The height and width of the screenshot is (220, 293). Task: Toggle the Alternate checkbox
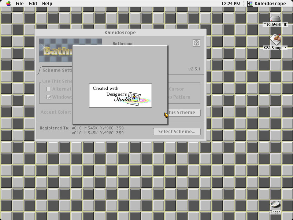(x=49, y=89)
